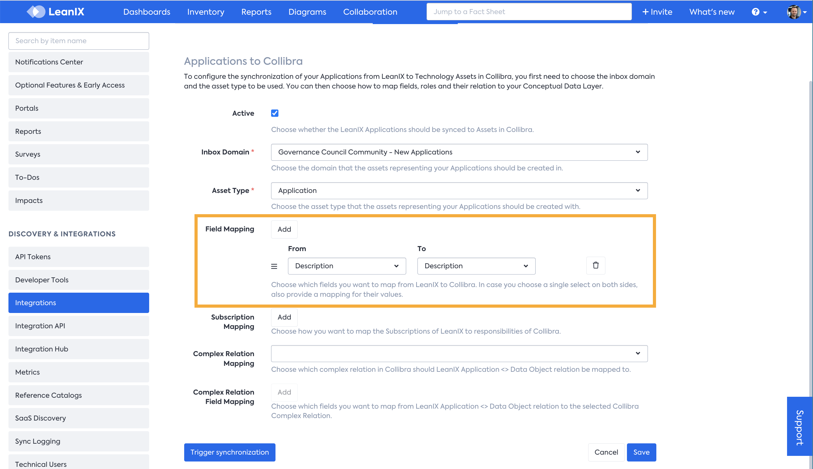Click the LeanIX logo icon

click(36, 12)
